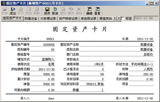Click the 打印 (Print) toolbar icon

tap(21, 11)
